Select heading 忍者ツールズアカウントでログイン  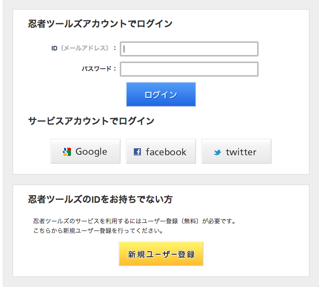coord(100,24)
